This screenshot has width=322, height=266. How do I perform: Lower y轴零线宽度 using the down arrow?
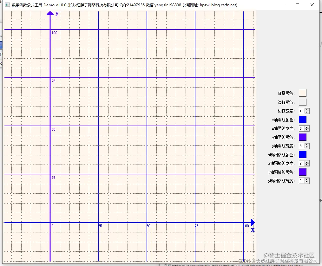(307, 147)
